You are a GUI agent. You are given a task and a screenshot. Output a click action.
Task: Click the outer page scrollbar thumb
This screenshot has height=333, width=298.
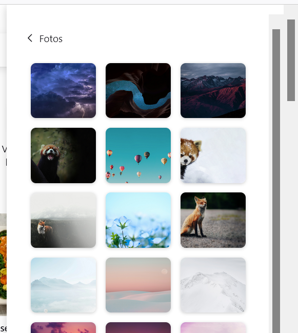click(x=291, y=60)
